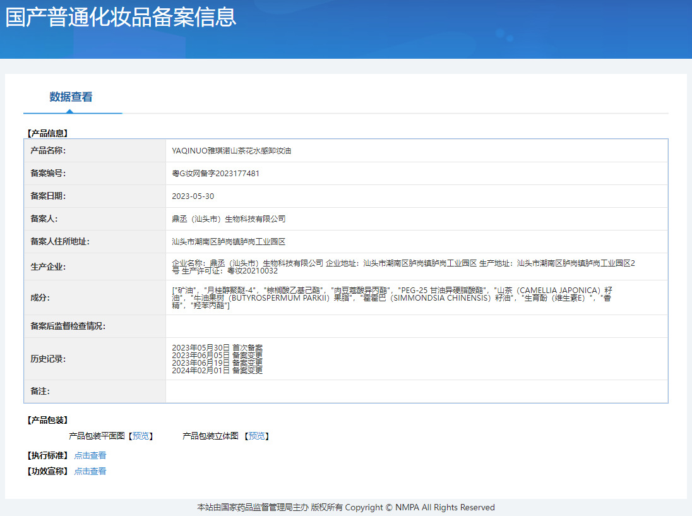Click the 成分 ingredients list text

(392, 298)
